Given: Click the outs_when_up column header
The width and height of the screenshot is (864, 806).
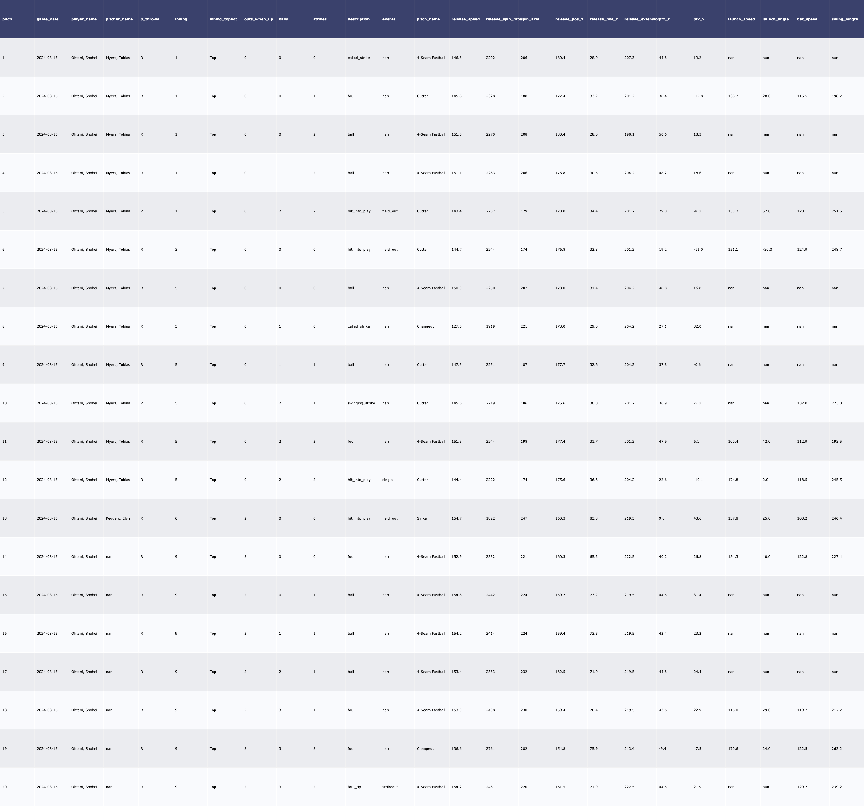Looking at the screenshot, I should coord(259,19).
